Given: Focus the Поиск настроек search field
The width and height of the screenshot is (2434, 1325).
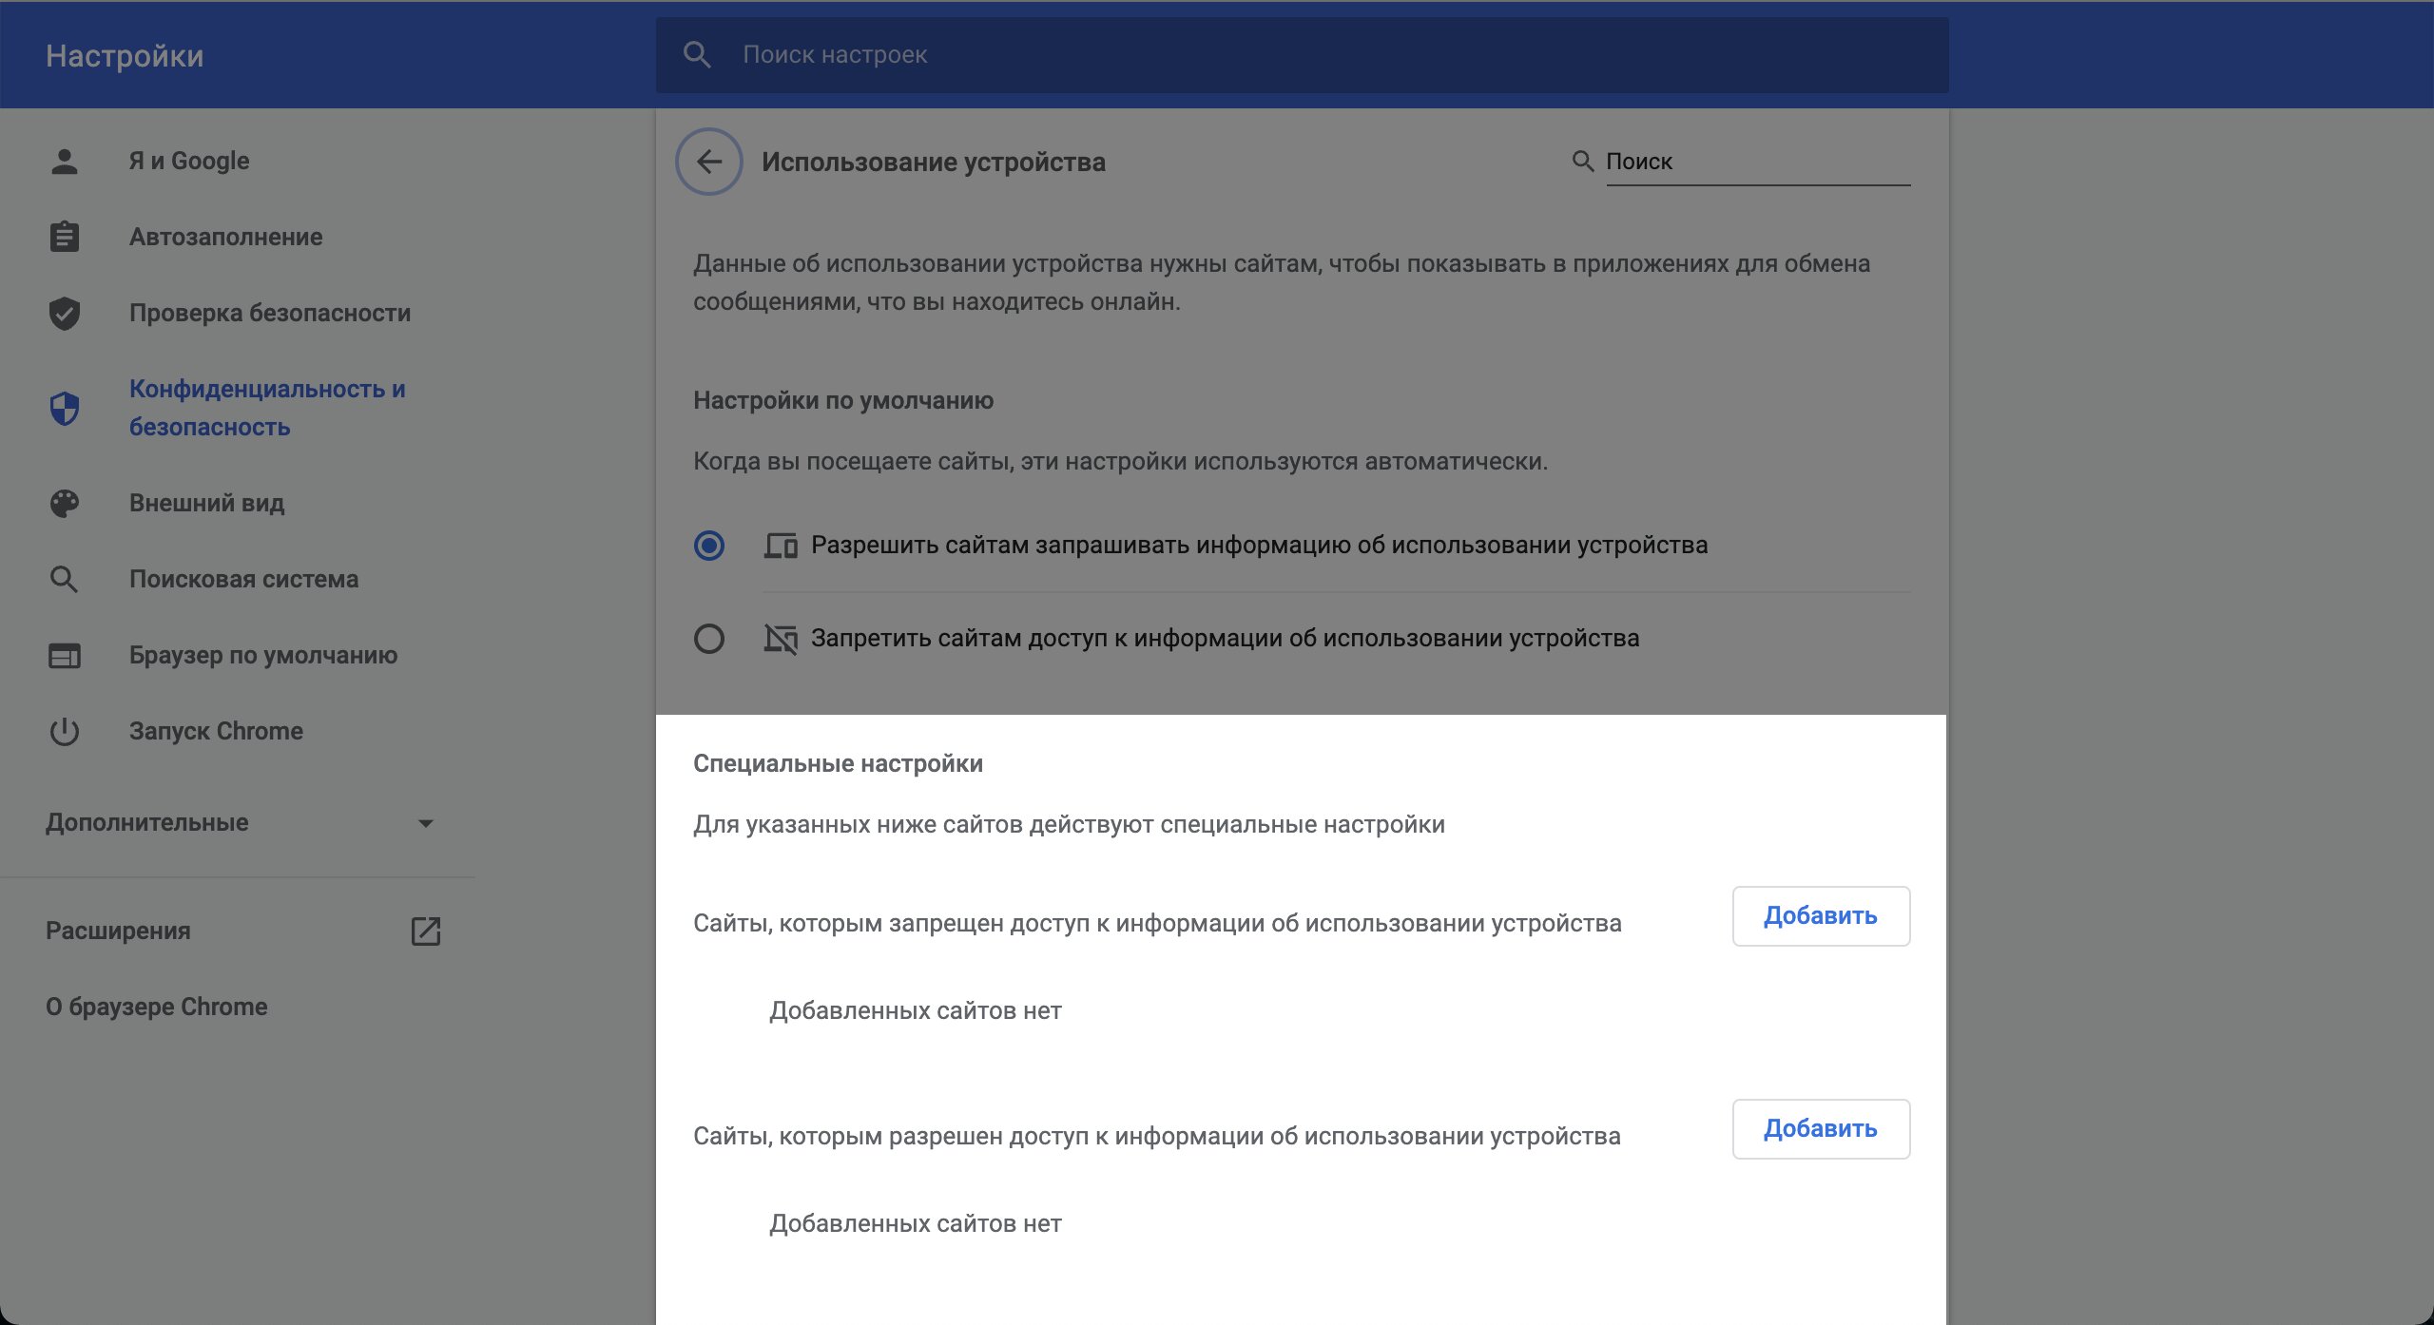Looking at the screenshot, I should click(x=1302, y=54).
